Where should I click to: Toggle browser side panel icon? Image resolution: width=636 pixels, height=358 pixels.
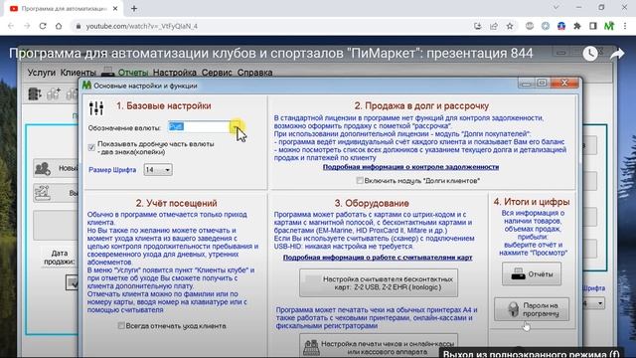pos(593,26)
